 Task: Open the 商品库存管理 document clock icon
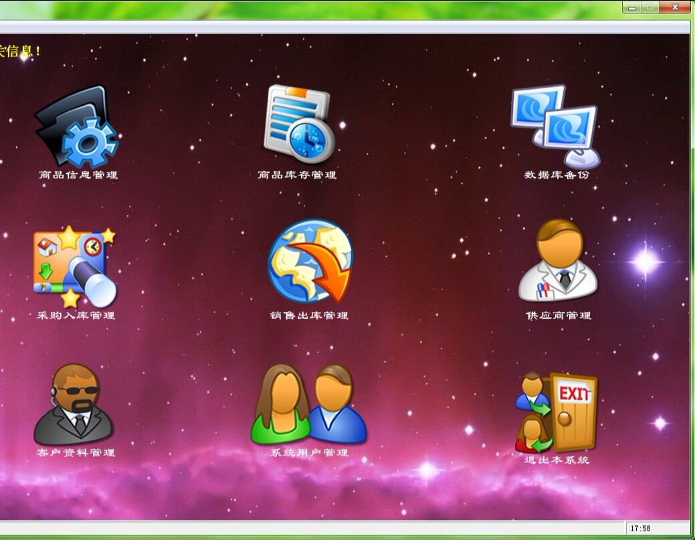300,124
